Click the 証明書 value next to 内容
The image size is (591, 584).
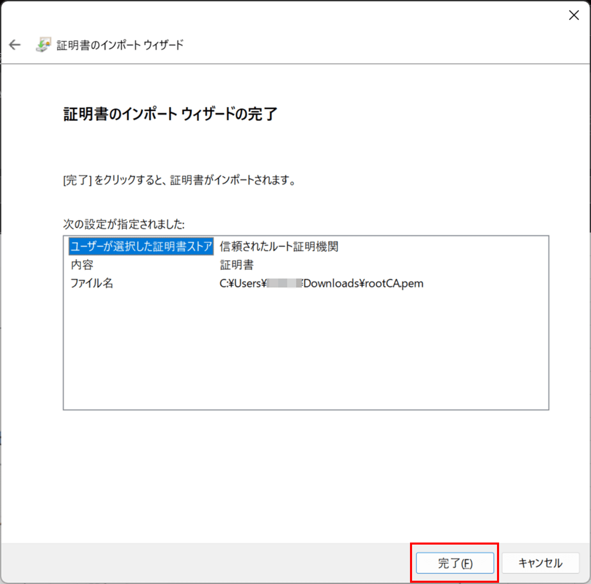click(236, 264)
